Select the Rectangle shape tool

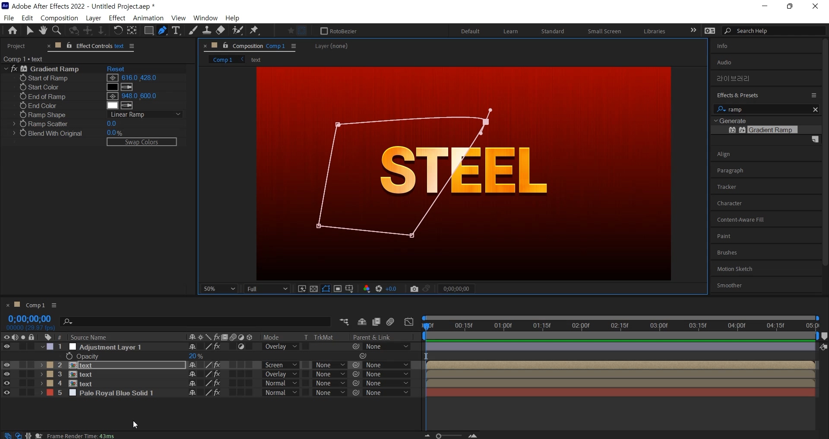pos(149,30)
